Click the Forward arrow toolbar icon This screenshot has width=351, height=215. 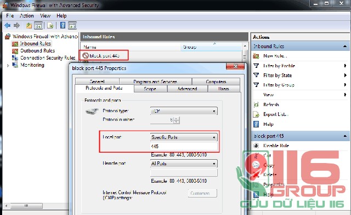16,26
